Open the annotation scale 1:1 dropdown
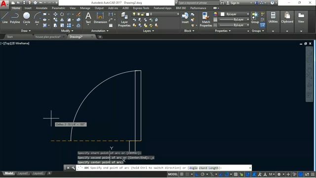 272,174
